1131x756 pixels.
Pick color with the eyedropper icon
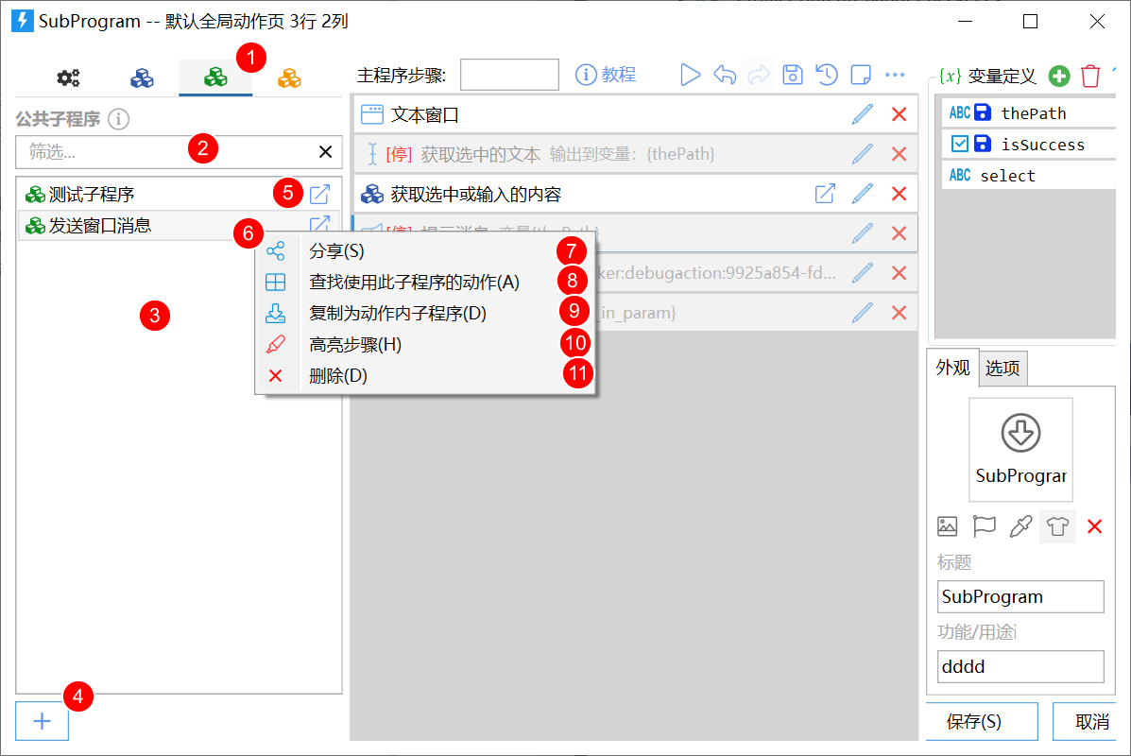(x=1020, y=526)
